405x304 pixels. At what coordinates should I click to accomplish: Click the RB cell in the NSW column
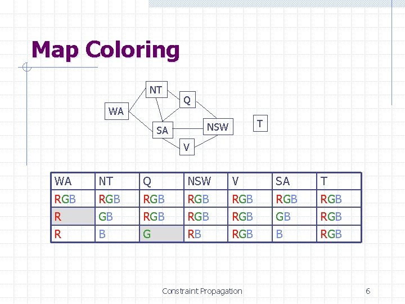point(206,234)
